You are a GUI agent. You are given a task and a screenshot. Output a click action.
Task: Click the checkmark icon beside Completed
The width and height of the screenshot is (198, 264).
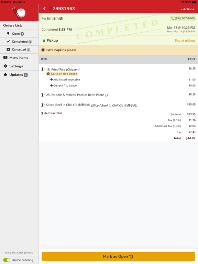click(x=8, y=41)
